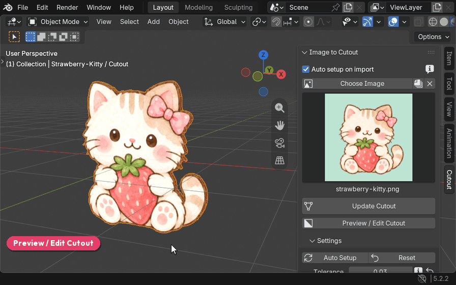Click the negative Z axis gizmo dot
The image size is (456, 285).
click(x=263, y=92)
